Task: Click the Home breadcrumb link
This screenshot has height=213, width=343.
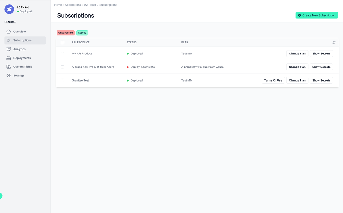Action: click(x=58, y=5)
